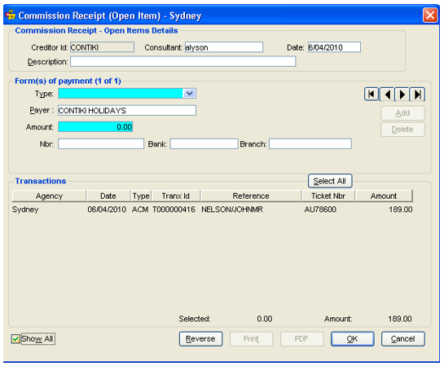Click the reference NELSON/JOHNMR

pos(232,209)
